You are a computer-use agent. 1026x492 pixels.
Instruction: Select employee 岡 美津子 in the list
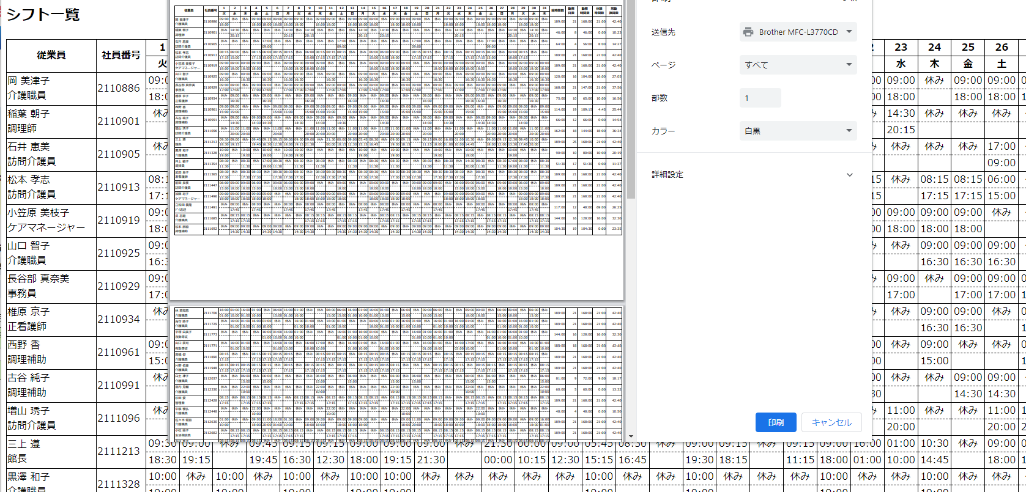click(29, 81)
